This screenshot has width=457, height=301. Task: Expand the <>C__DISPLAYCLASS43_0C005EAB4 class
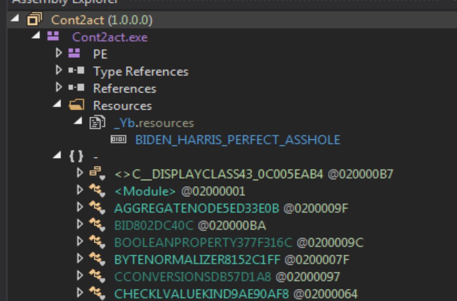click(80, 173)
